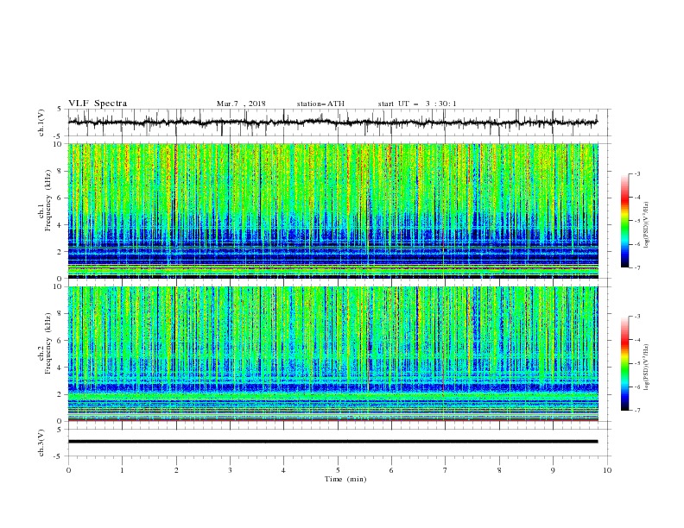Image resolution: width=684 pixels, height=528 pixels.
Task: Click the ch.1 colorbar beside the upper spectrogram
Action: tap(624, 221)
